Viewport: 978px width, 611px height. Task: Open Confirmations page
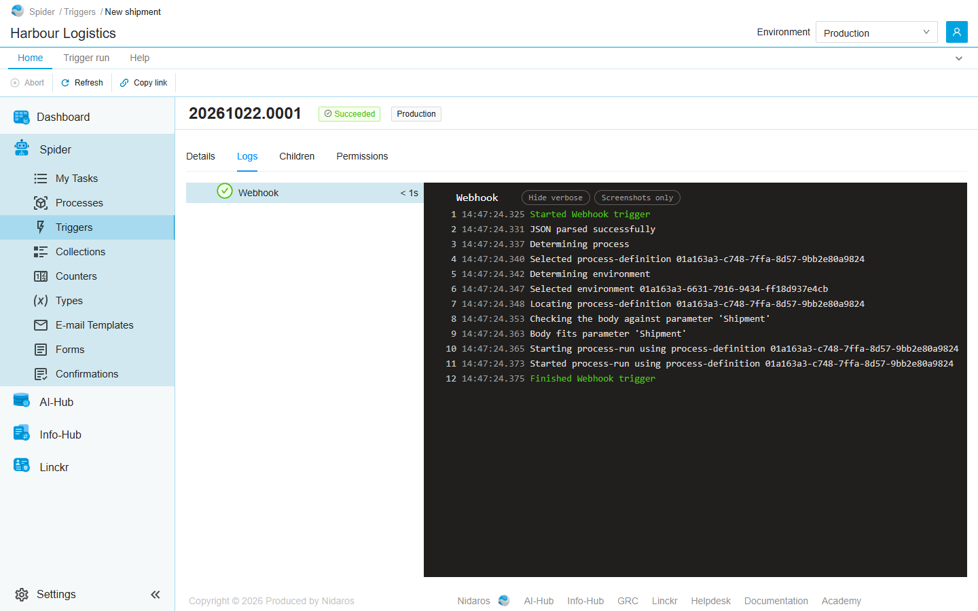[87, 374]
